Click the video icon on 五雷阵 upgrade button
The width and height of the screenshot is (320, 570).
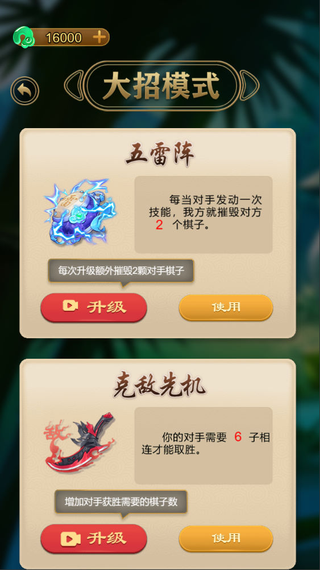(x=70, y=306)
